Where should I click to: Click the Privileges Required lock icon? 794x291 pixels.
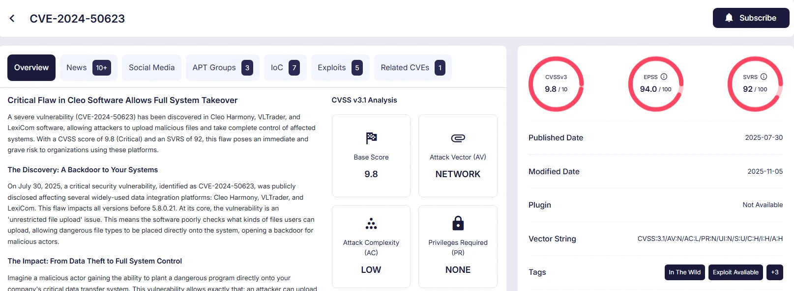pos(458,223)
